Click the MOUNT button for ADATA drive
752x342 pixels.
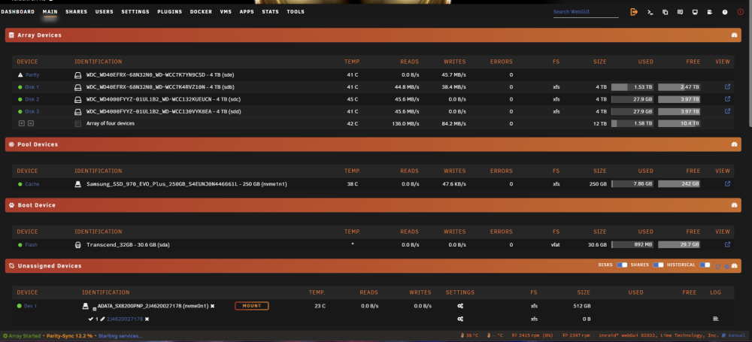pos(252,306)
